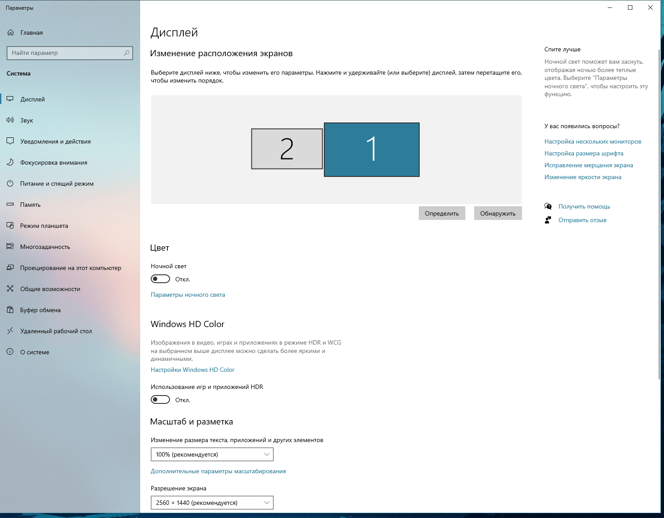664x518 pixels.
Task: Minimize the Параметры window
Action: click(x=610, y=7)
